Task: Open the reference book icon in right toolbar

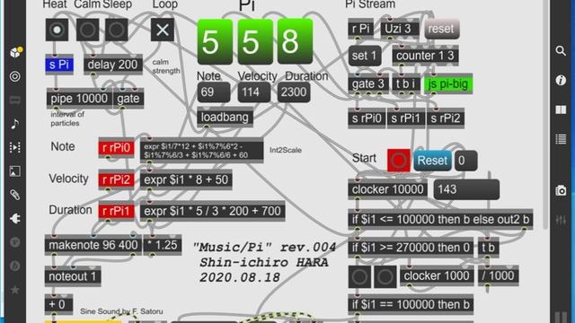Action: coord(561,109)
